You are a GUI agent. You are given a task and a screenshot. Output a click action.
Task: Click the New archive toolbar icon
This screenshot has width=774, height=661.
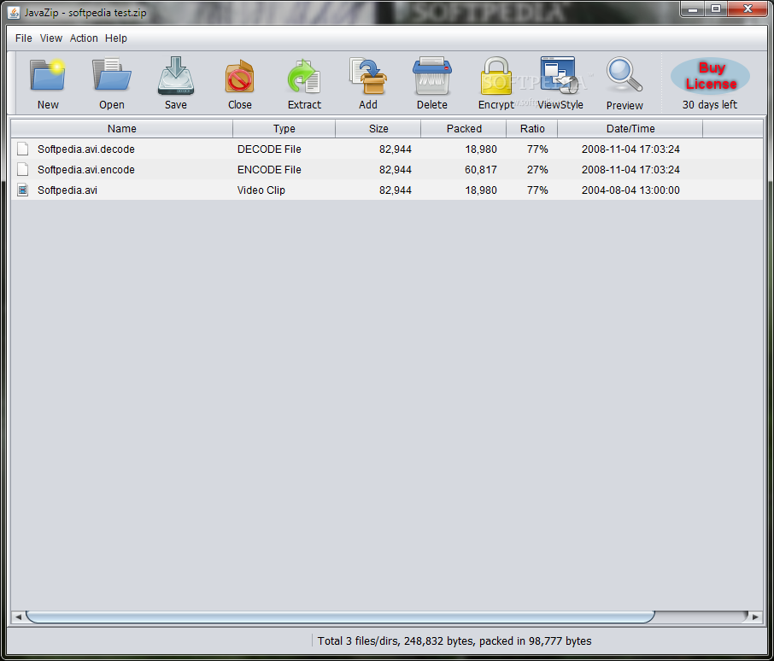[x=47, y=75]
